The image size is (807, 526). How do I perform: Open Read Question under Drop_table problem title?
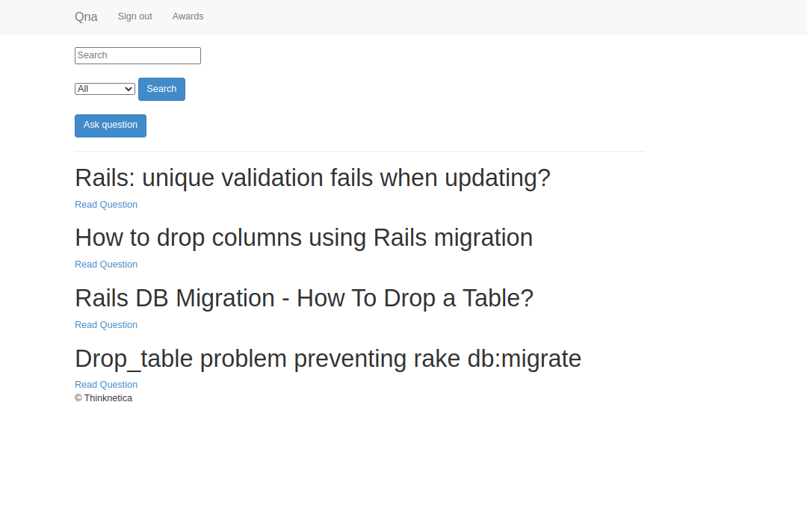pos(106,385)
